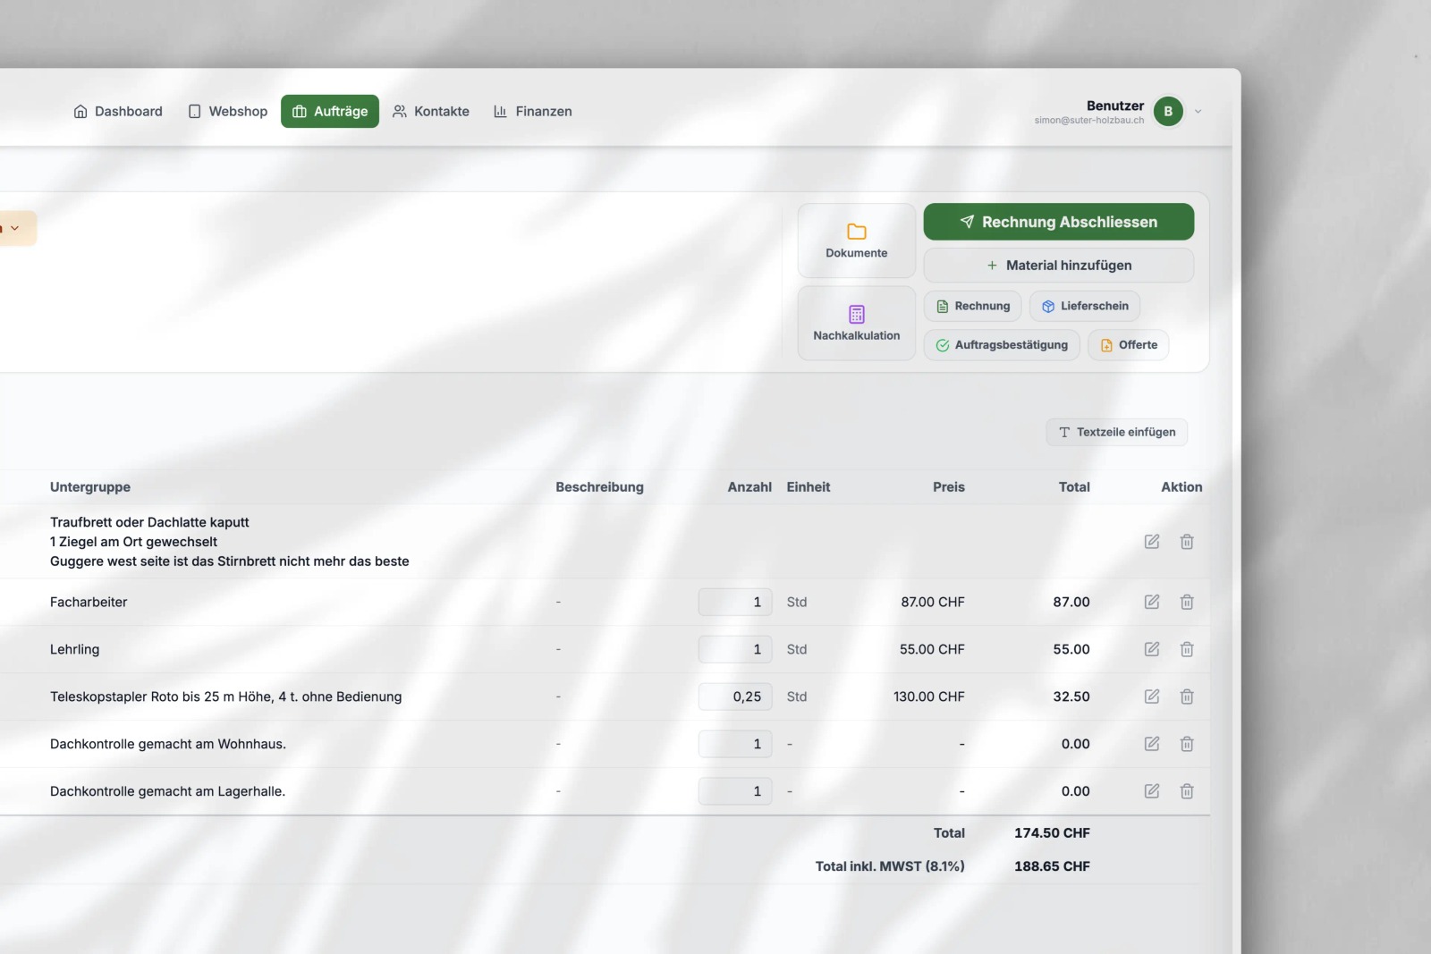Edit the Lehrling row
Viewport: 1431px width, 954px height.
tap(1152, 650)
